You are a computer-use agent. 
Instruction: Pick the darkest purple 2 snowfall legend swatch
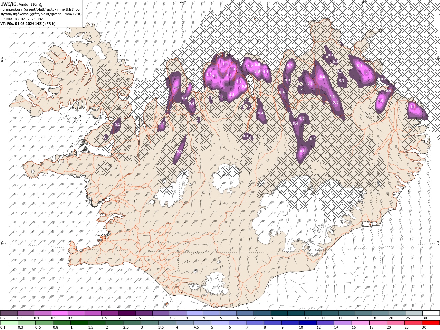point(127,313)
